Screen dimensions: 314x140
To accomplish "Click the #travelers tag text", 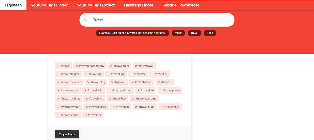I will [x=94, y=115].
